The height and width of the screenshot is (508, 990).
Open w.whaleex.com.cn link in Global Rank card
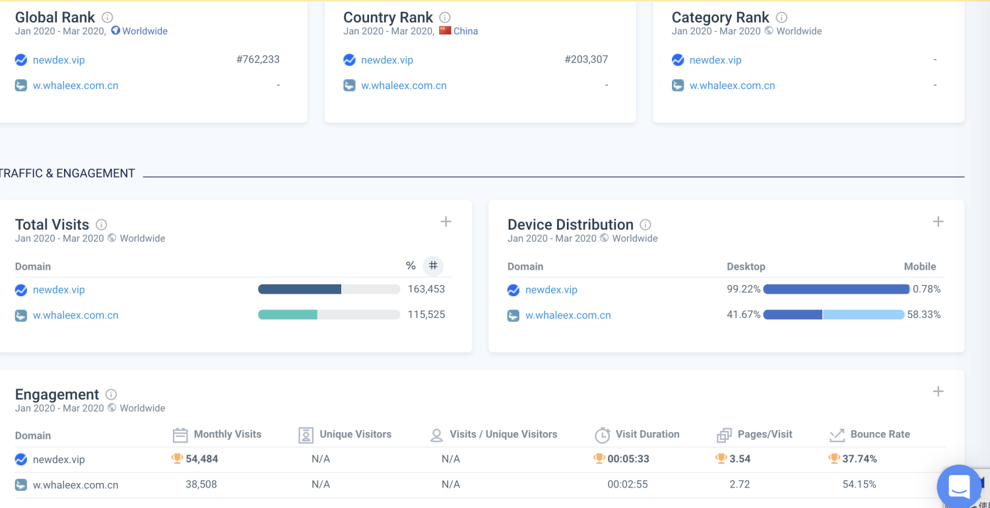tap(76, 86)
